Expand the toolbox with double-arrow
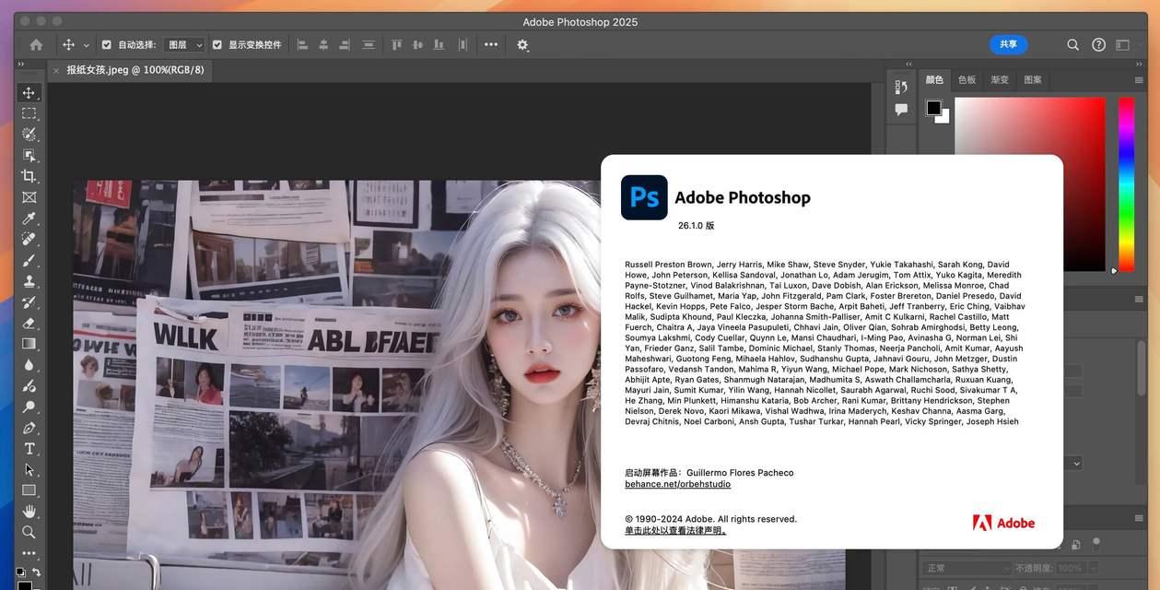Screen dimensions: 1160x590 tap(20, 64)
